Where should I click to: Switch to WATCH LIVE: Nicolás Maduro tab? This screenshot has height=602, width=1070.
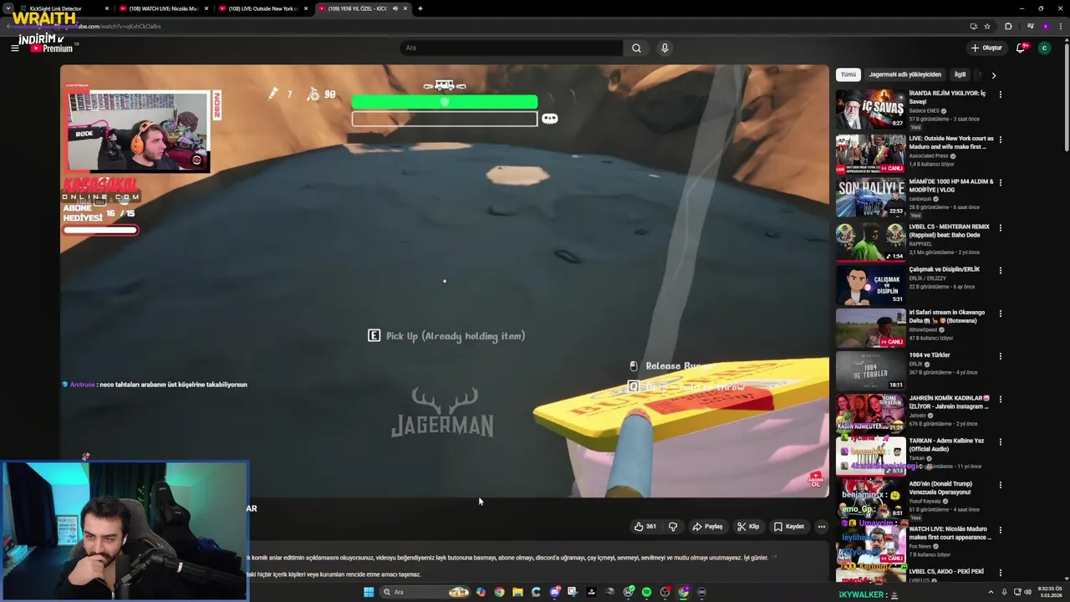(164, 8)
